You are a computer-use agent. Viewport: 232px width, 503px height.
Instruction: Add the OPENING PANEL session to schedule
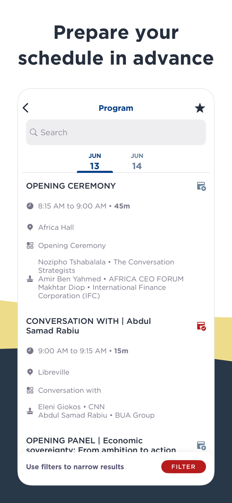point(201,445)
